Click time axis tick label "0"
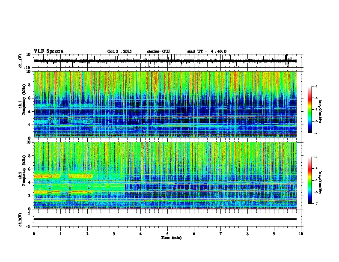The height and width of the screenshot is (262, 339). click(34, 234)
